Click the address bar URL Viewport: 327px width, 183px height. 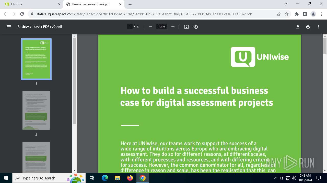coord(144,14)
